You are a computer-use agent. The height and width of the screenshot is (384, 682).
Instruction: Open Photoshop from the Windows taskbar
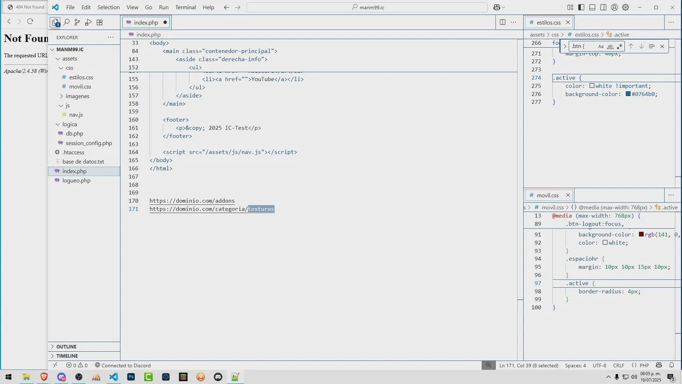coord(131,377)
